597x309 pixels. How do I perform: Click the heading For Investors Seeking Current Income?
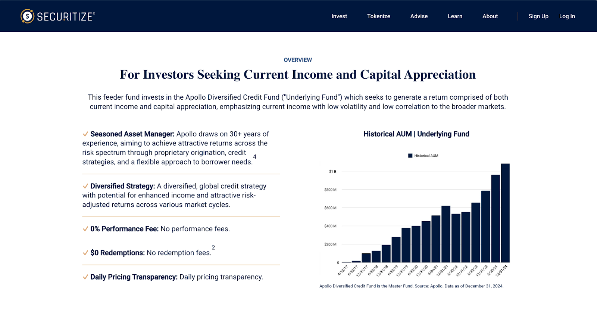298,75
